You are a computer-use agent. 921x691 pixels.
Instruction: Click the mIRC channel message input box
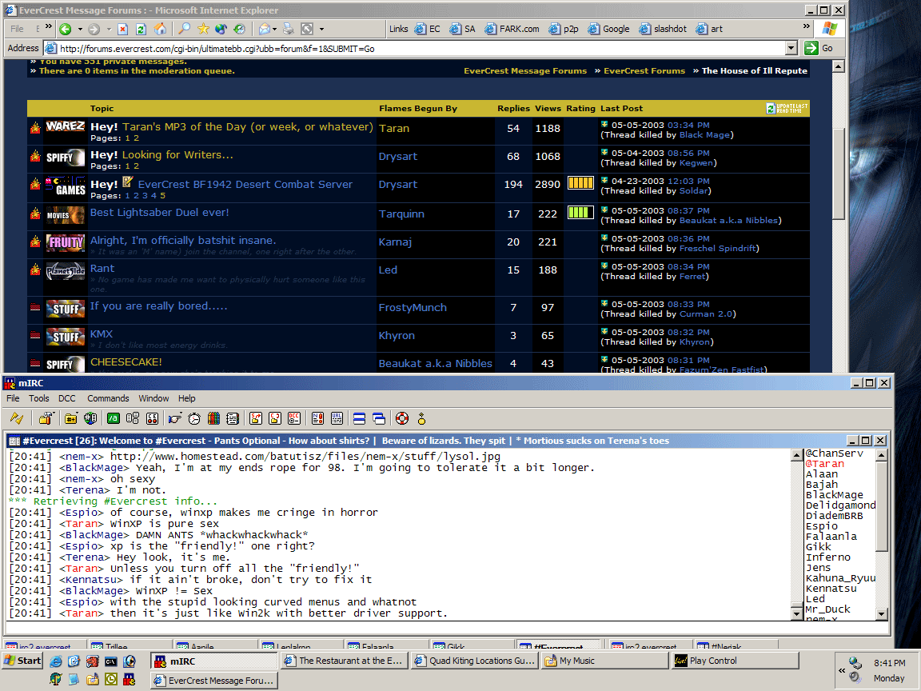tap(446, 628)
